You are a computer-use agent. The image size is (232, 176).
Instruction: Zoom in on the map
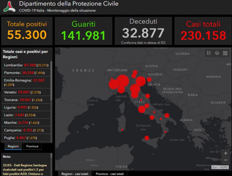(x=226, y=153)
